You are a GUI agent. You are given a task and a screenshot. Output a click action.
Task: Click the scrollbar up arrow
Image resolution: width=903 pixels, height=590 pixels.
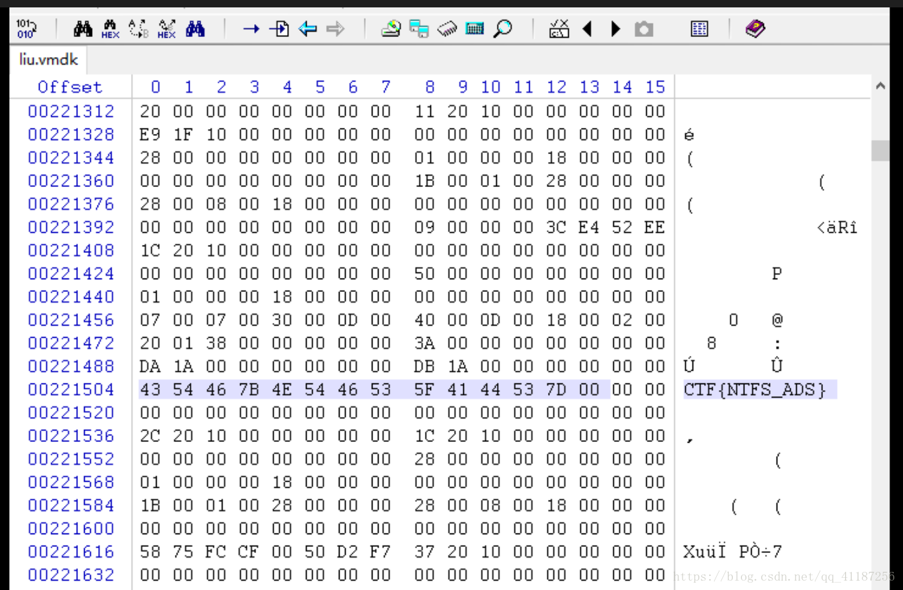click(x=880, y=86)
